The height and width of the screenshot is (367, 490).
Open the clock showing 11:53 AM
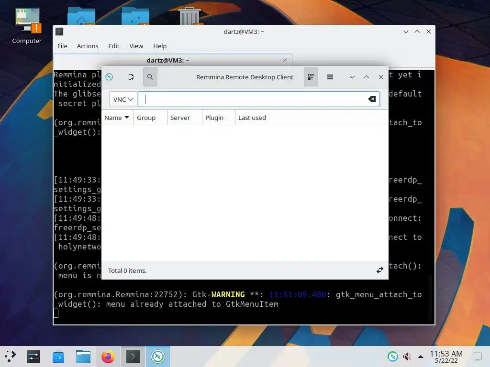446,356
